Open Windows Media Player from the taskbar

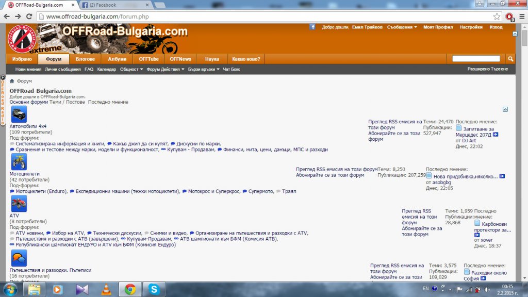click(x=58, y=289)
